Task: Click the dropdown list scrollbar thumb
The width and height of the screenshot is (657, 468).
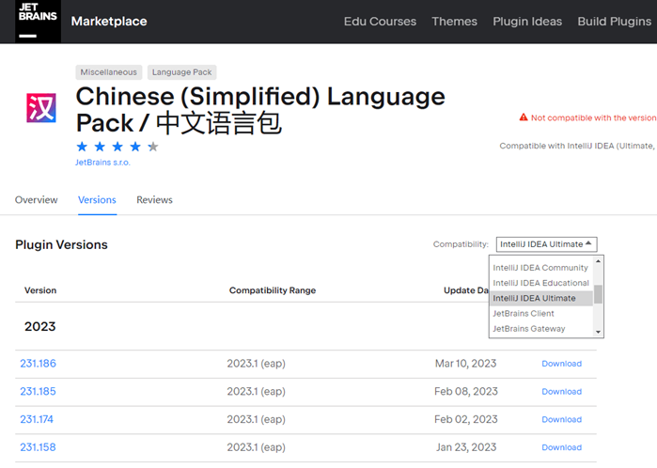Action: tap(598, 294)
